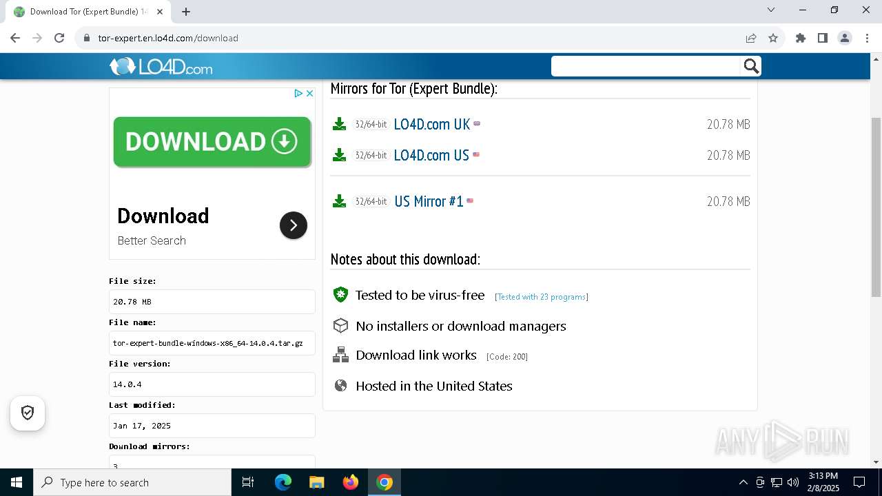This screenshot has height=496, width=882.
Task: Launch Microsoft Edge from taskbar
Action: 283,482
